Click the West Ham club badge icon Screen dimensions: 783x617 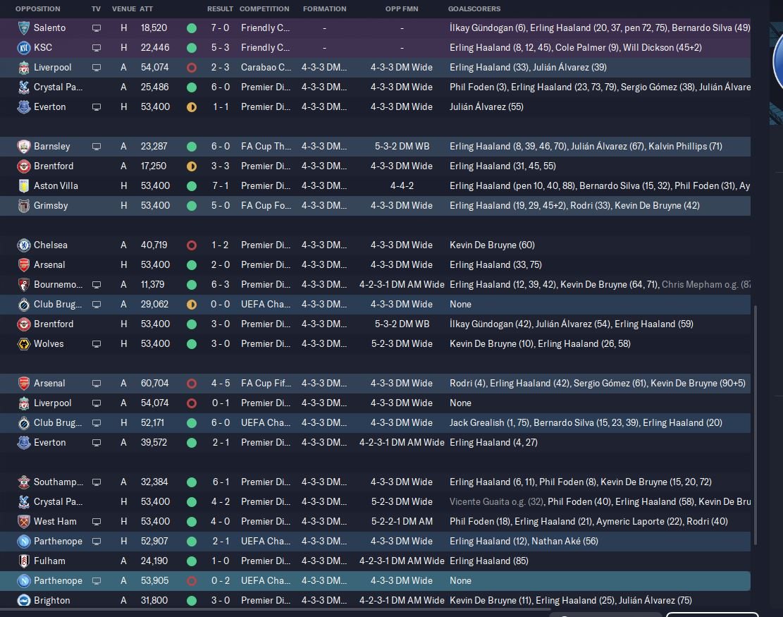click(23, 522)
